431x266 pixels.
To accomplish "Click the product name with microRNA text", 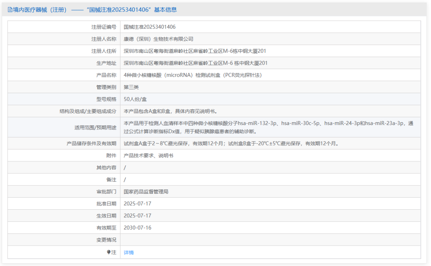I will [x=193, y=75].
